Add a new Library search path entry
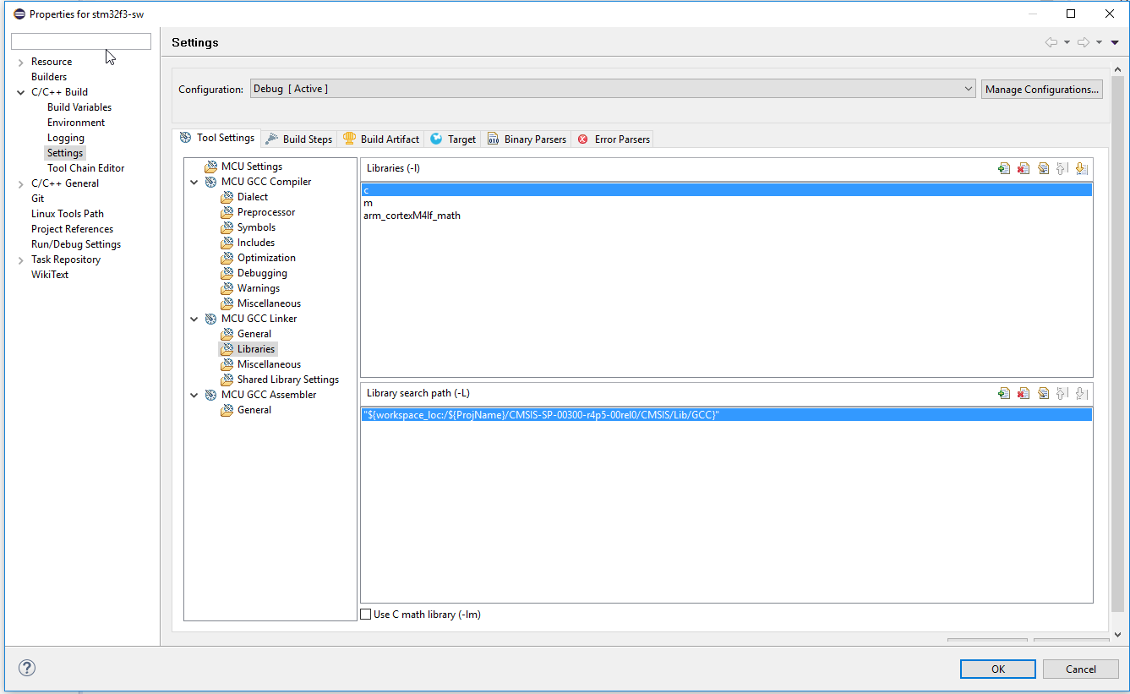 1004,393
